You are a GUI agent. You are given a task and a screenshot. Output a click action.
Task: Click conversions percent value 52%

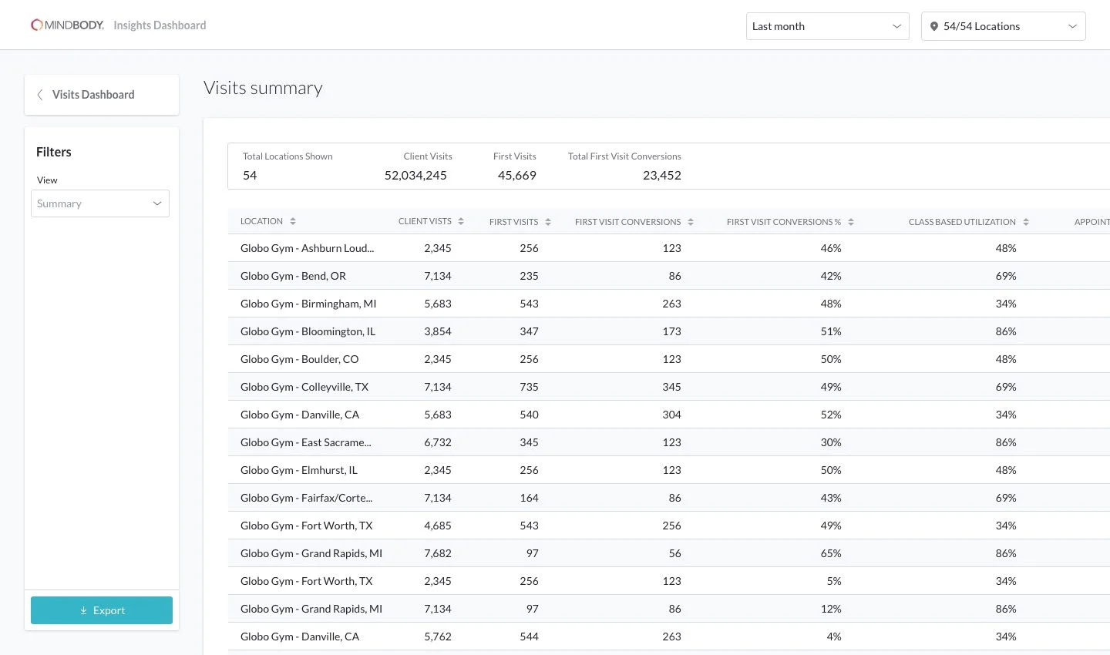(831, 415)
